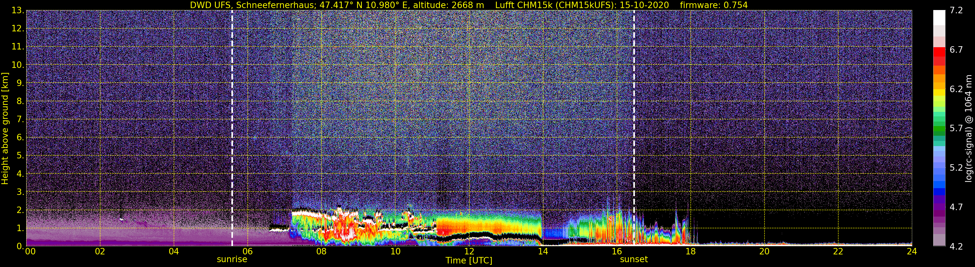Click the '8.' tick on the height axis
Viewport: 975px width, 267px height.
pyautogui.click(x=20, y=101)
